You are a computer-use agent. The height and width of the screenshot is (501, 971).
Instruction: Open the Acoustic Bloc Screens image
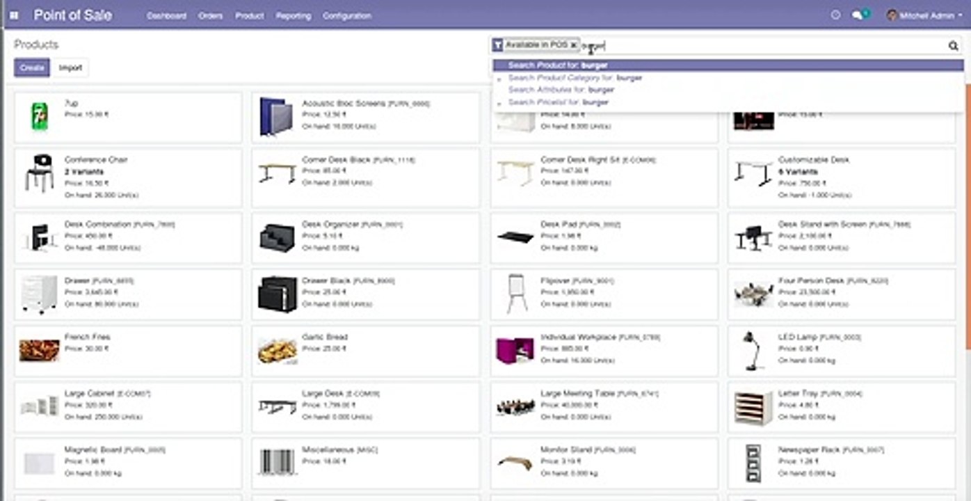[278, 116]
